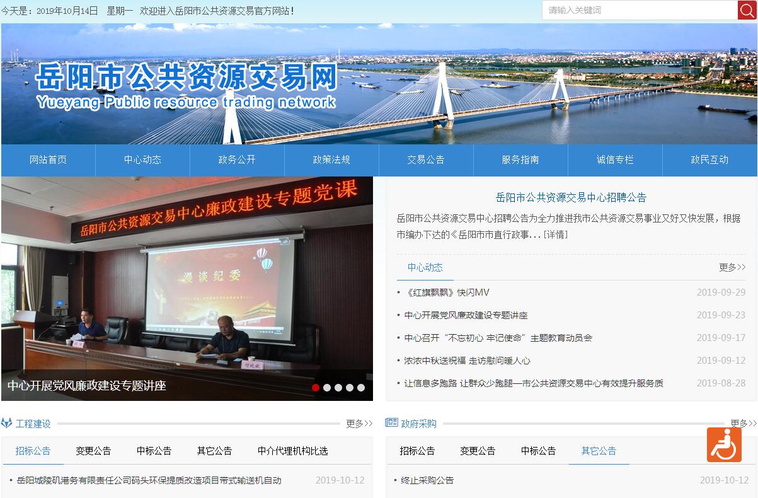The height and width of the screenshot is (498, 758).
Task: Select the fifth carousel indicator dot
Action: [x=361, y=388]
